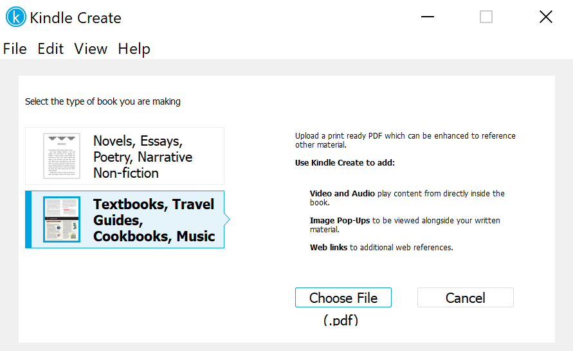Click the textbook page thumbnail
Image resolution: width=573 pixels, height=351 pixels.
click(62, 219)
